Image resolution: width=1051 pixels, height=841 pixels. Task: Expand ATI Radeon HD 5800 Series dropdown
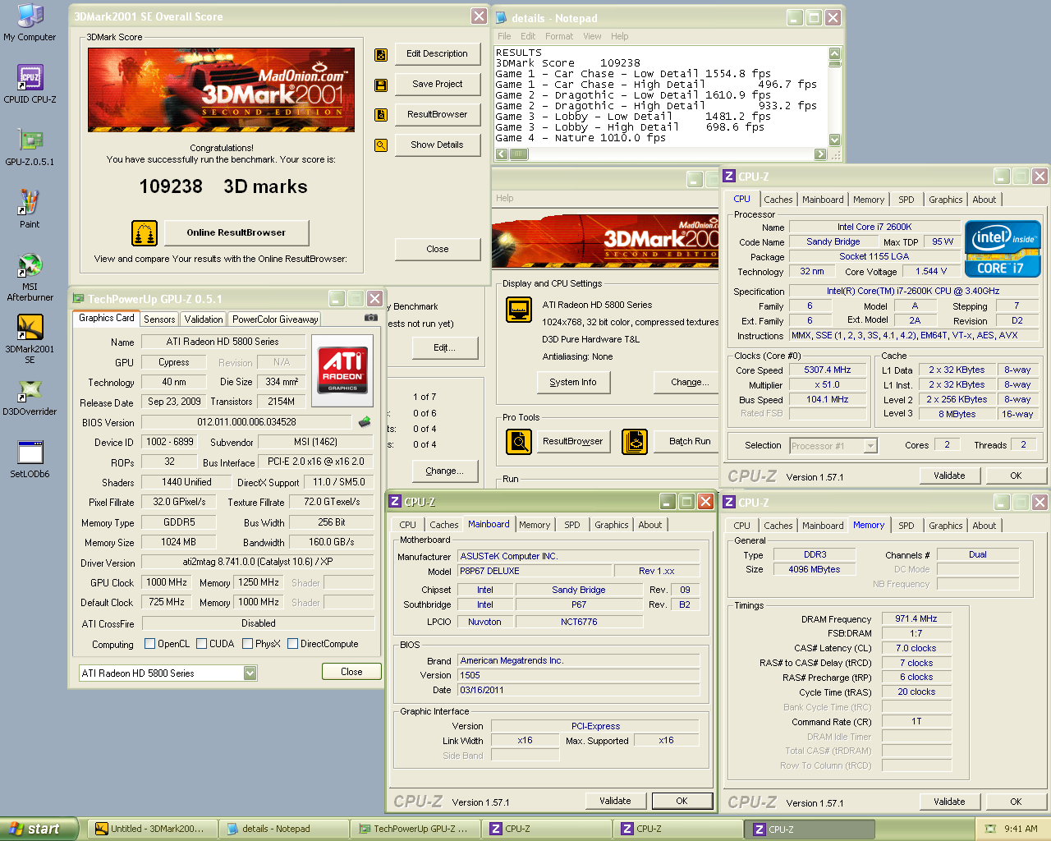(250, 673)
